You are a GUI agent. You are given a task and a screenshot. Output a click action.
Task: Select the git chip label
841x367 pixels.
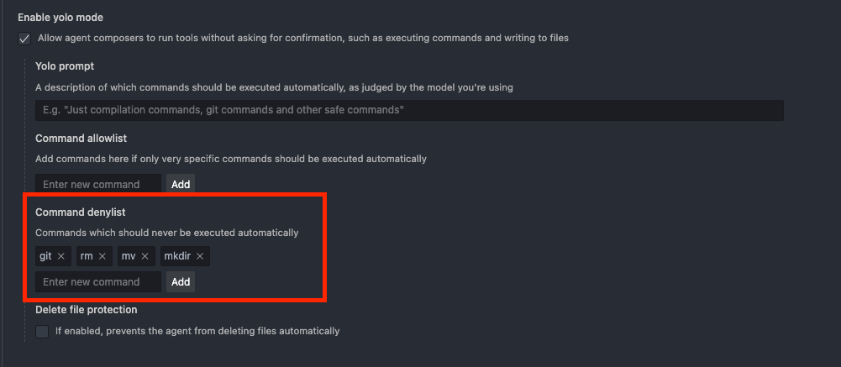tap(45, 256)
